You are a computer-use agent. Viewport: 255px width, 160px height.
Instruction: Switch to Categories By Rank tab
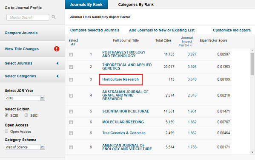[x=136, y=5]
